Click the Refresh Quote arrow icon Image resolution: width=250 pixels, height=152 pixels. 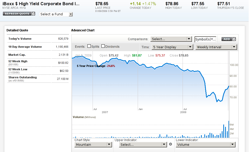(x=33, y=13)
